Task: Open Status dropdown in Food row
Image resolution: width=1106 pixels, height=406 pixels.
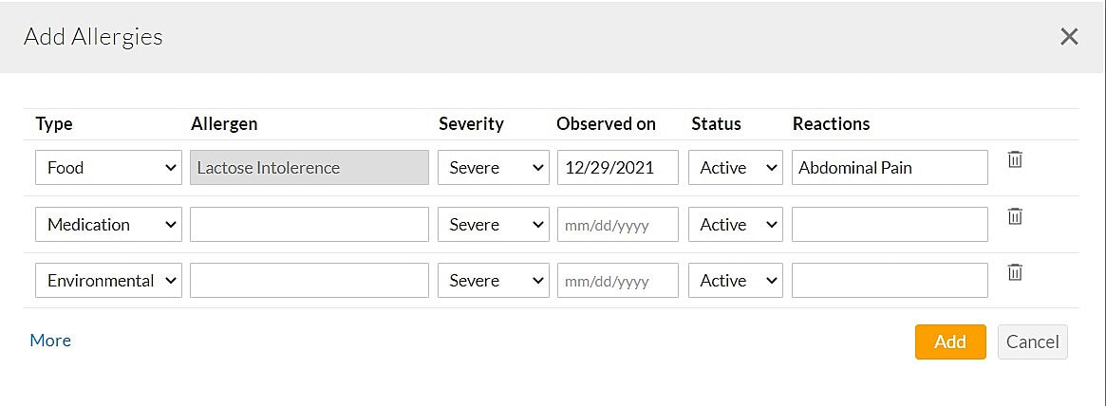Action: 736,168
